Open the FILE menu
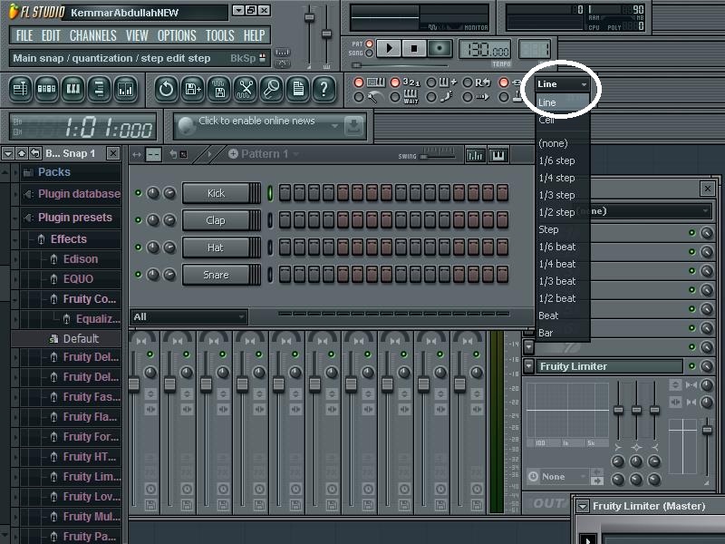The image size is (725, 544). click(x=24, y=35)
